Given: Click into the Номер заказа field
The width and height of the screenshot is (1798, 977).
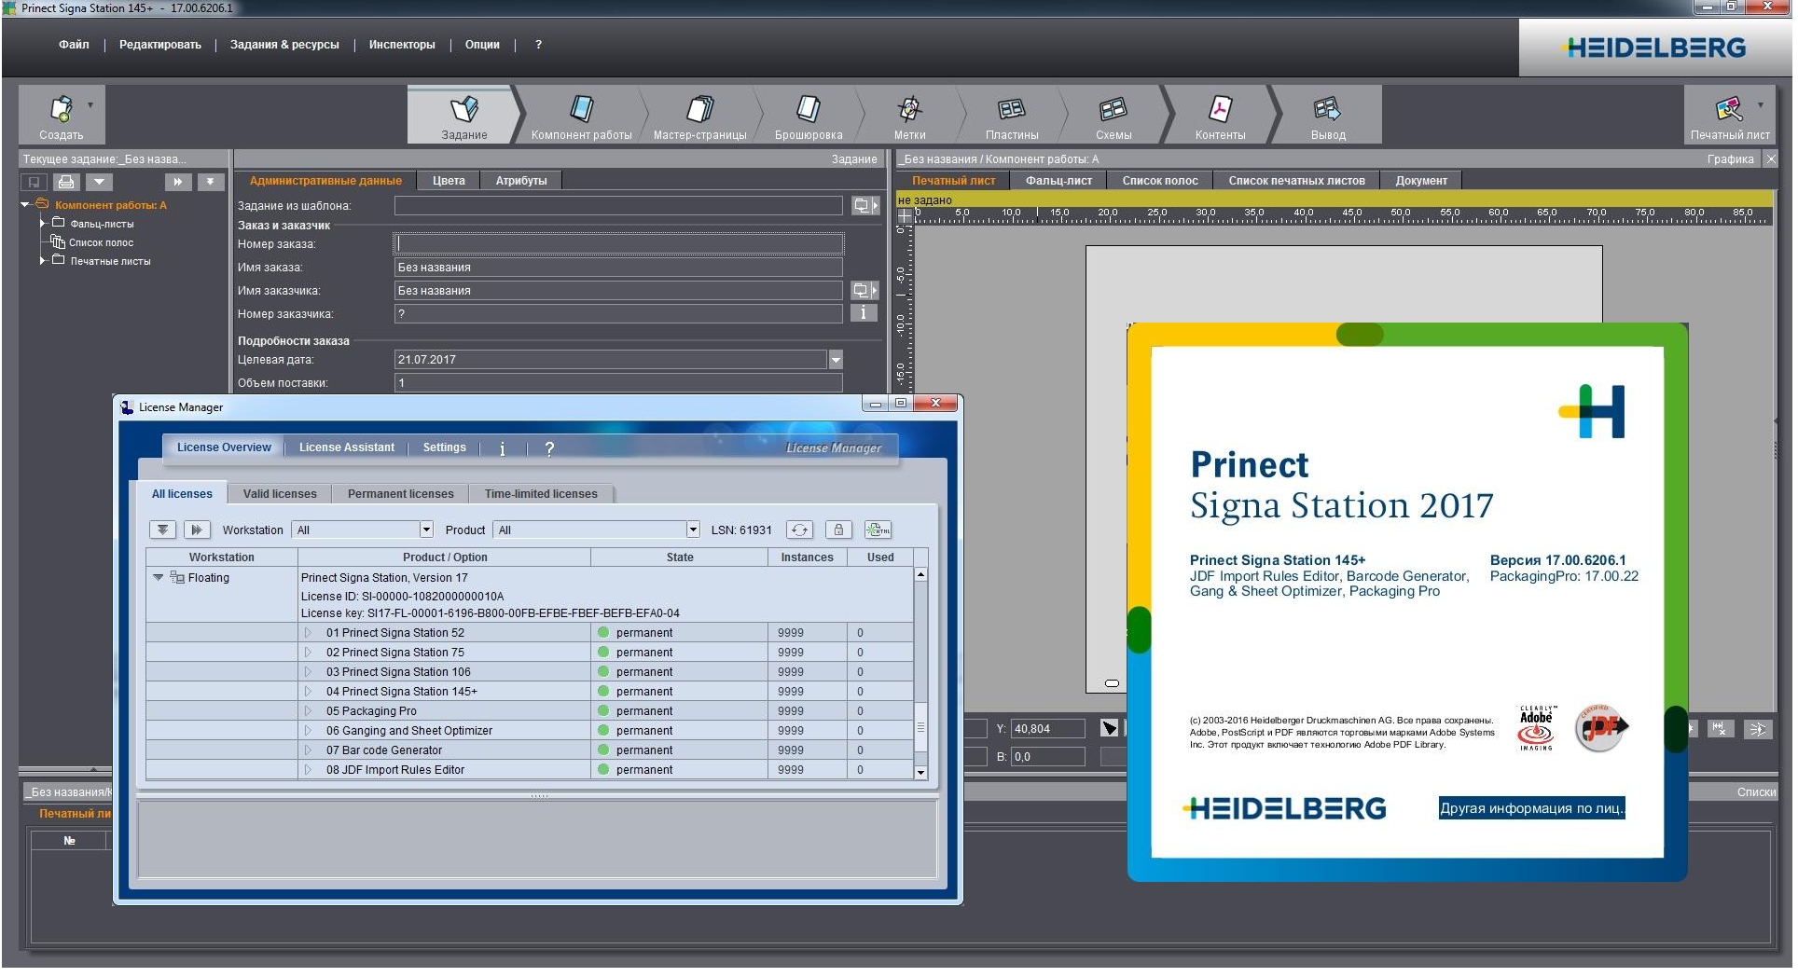Looking at the screenshot, I should [x=619, y=244].
